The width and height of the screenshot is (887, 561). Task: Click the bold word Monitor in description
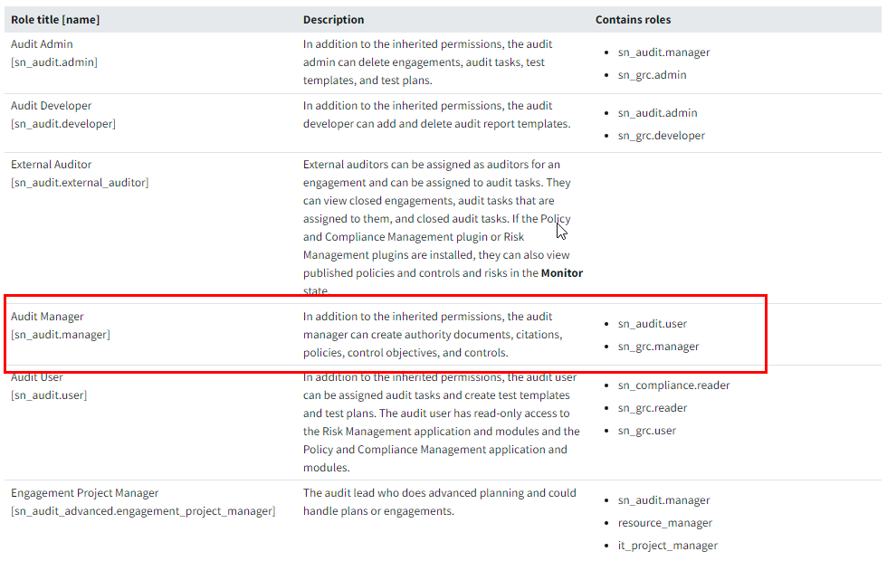coord(561,273)
